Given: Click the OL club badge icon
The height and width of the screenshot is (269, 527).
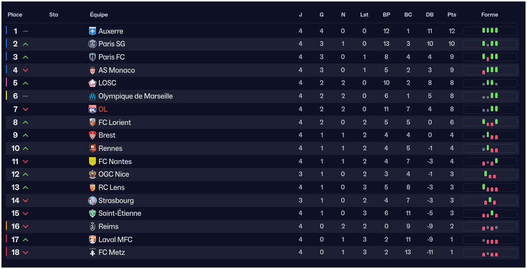Looking at the screenshot, I should click(x=93, y=109).
